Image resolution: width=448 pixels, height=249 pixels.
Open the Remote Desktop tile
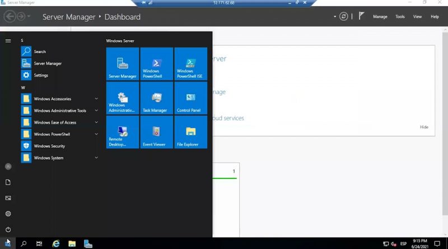(123, 132)
